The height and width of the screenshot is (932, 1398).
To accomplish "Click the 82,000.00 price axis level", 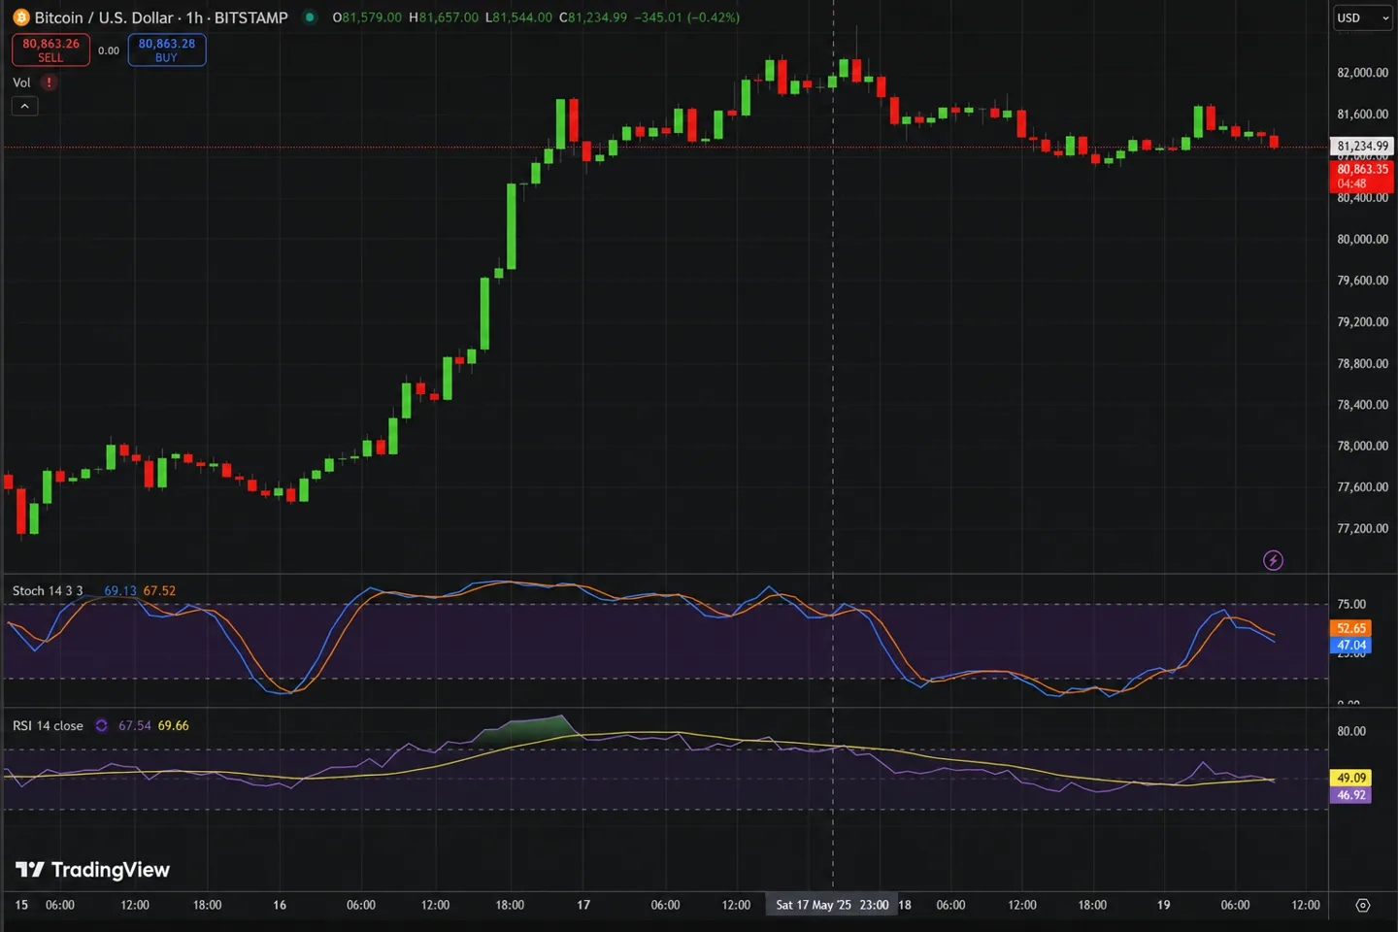I will (x=1362, y=73).
